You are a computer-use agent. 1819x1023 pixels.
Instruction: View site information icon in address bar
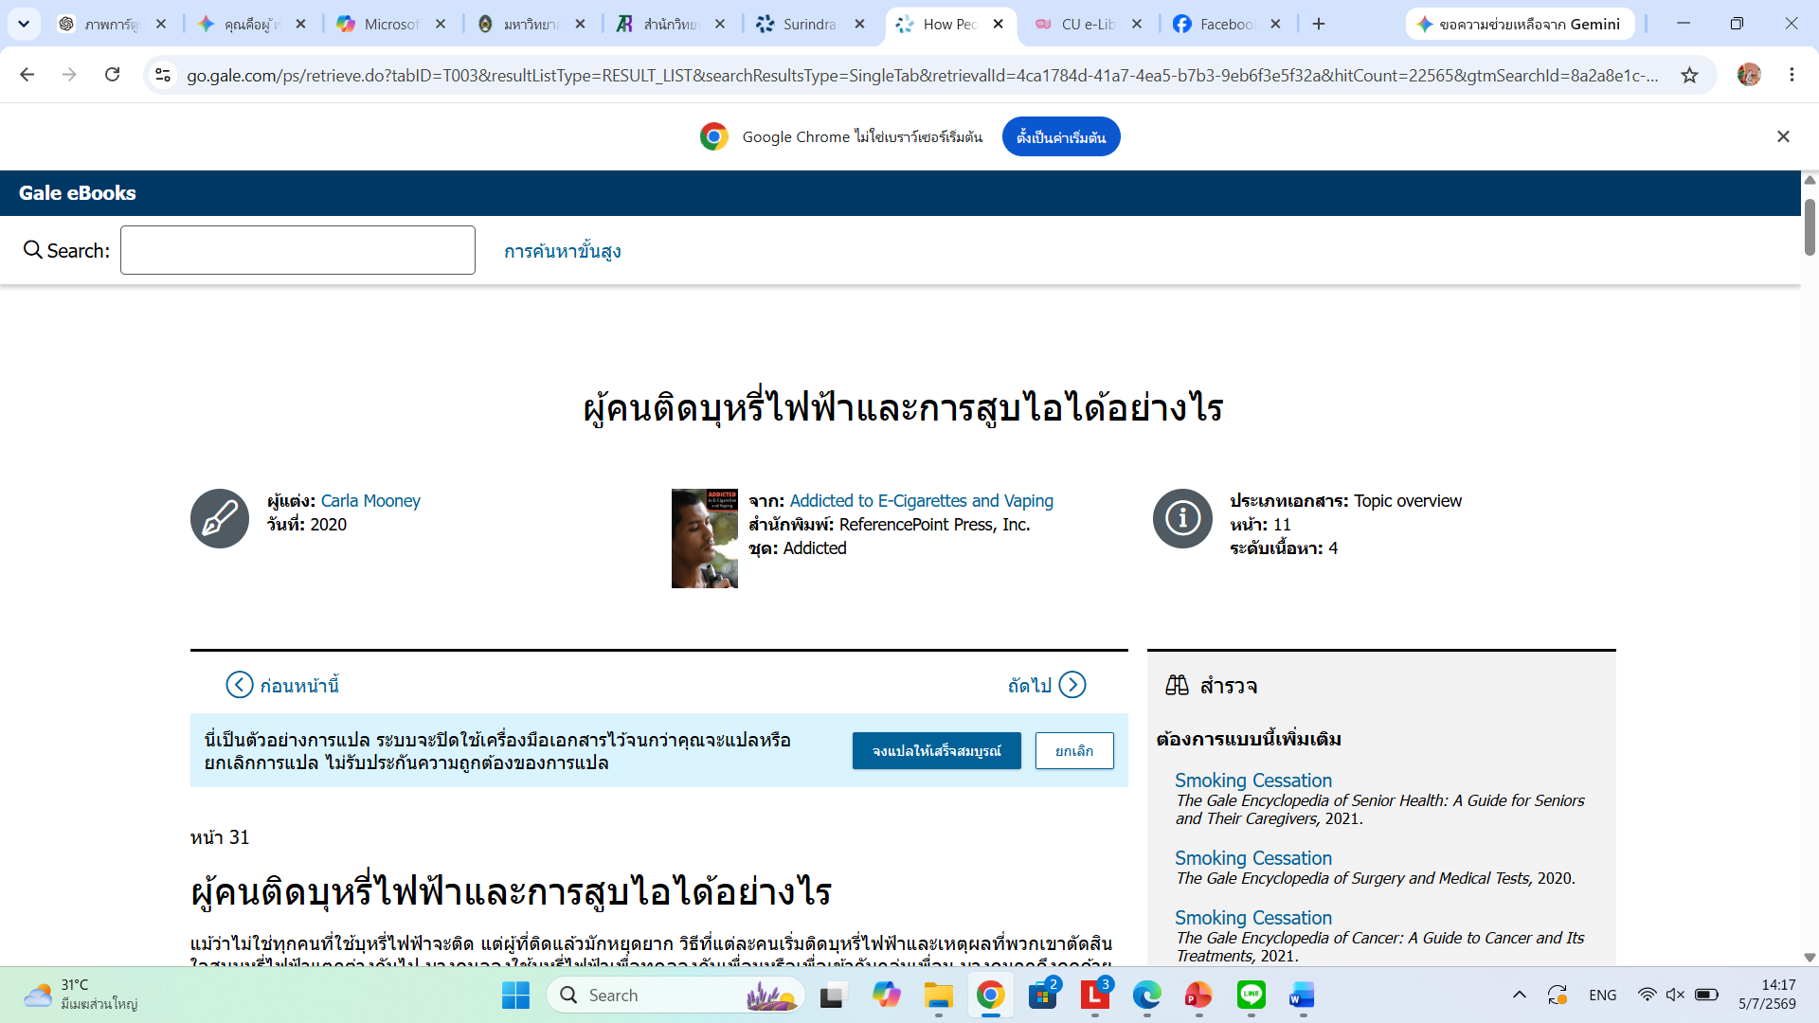[x=163, y=75]
